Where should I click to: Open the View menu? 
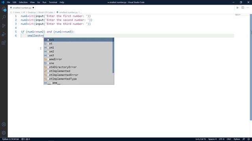click(x=32, y=2)
